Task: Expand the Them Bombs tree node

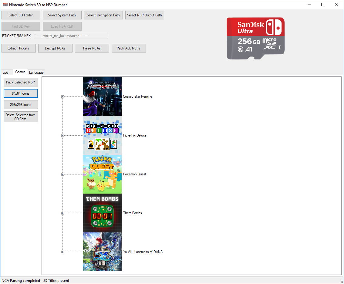Action: [x=63, y=213]
